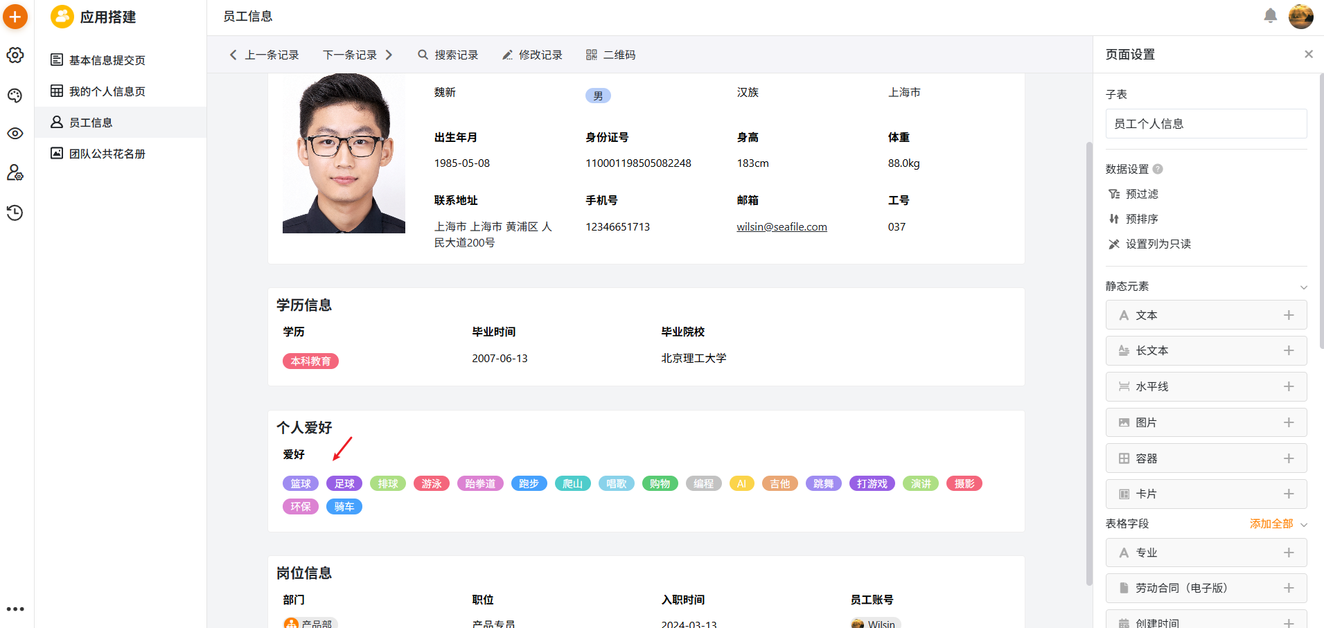
Task: Click the employee photo thumbnail
Action: (344, 154)
